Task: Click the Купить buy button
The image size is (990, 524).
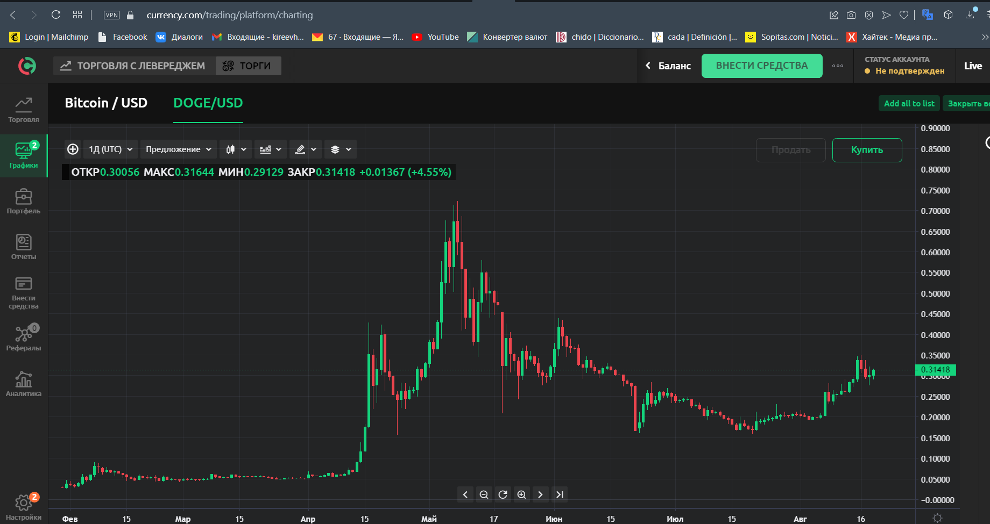Action: click(867, 150)
